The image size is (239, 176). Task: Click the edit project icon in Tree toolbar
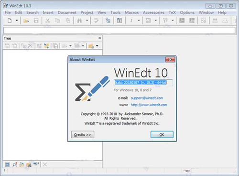click(39, 46)
